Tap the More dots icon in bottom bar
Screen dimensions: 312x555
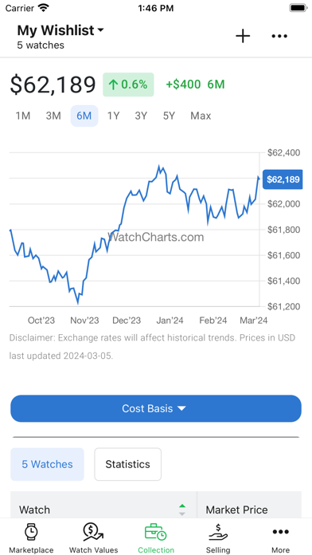280,532
